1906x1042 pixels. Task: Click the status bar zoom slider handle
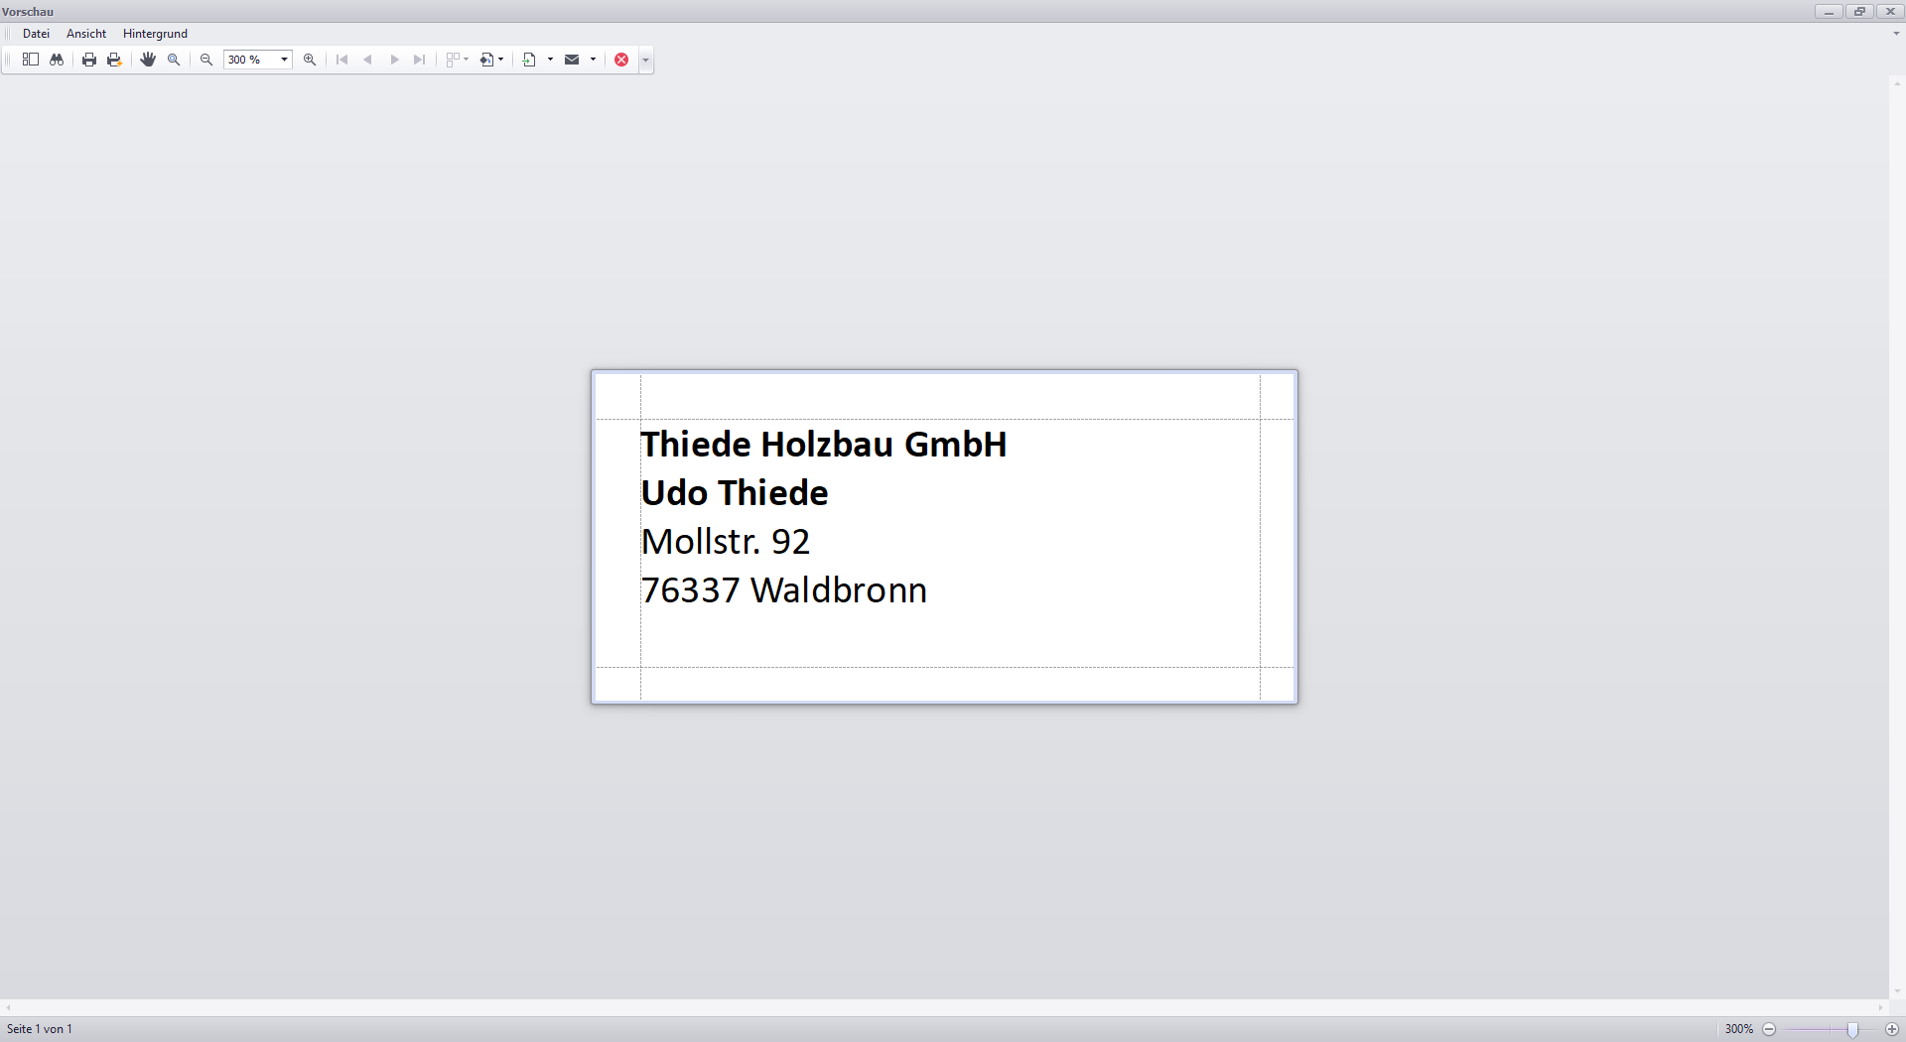[x=1852, y=1030]
